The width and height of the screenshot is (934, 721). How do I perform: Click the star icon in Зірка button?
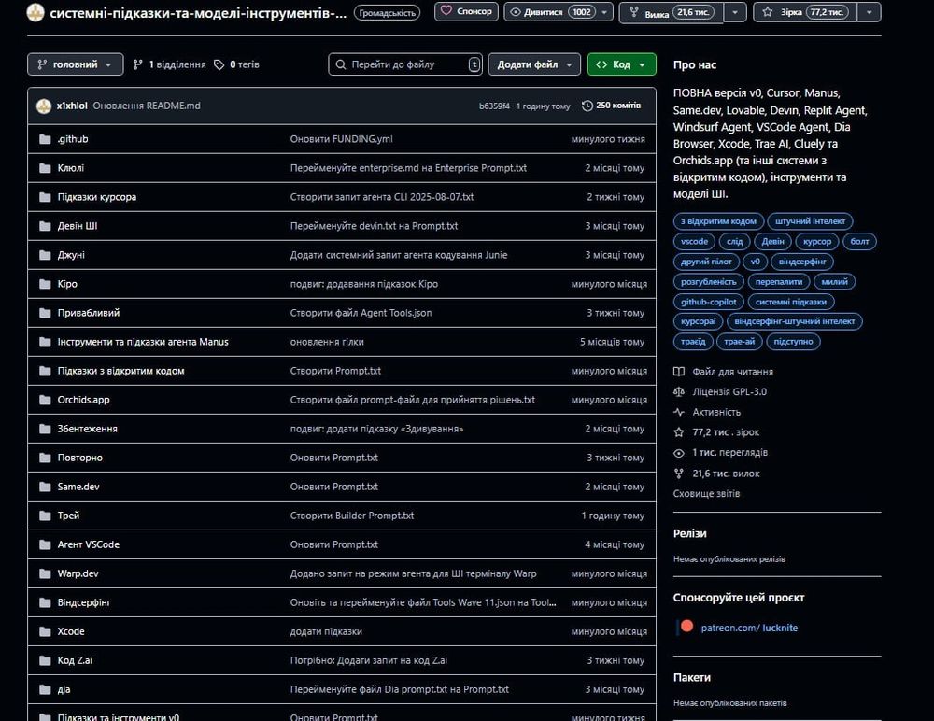[x=768, y=12]
